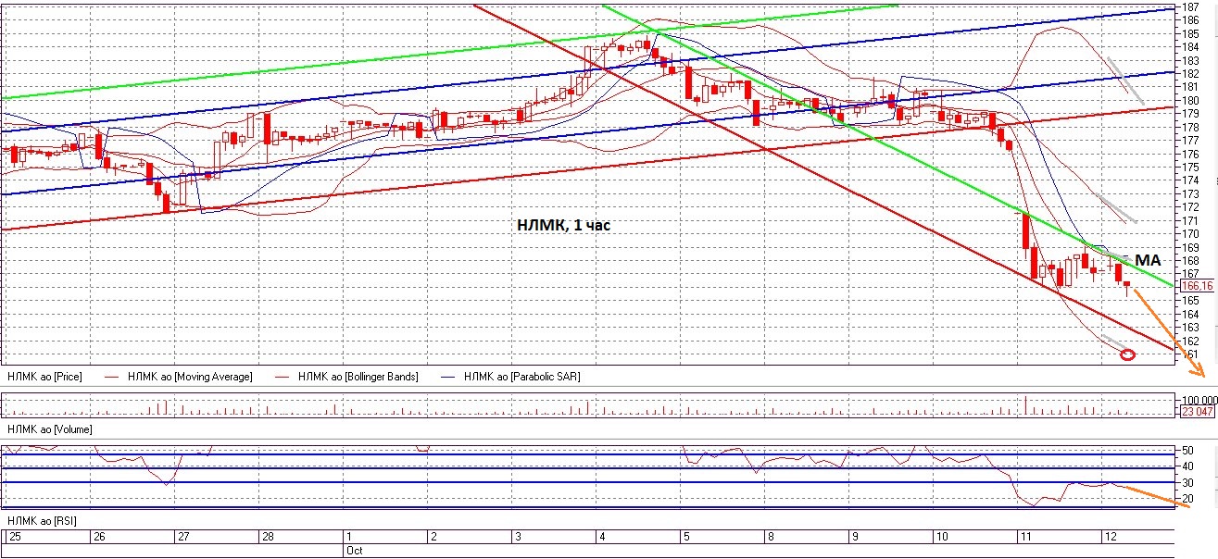Click price axis value 172
Image resolution: width=1218 pixels, height=559 pixels.
point(1190,207)
